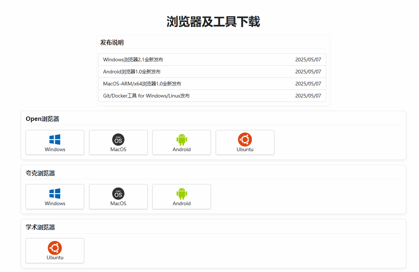The width and height of the screenshot is (419, 272).
Task: Click the Ubuntu label in 学术浏览器 section
Action: click(55, 257)
